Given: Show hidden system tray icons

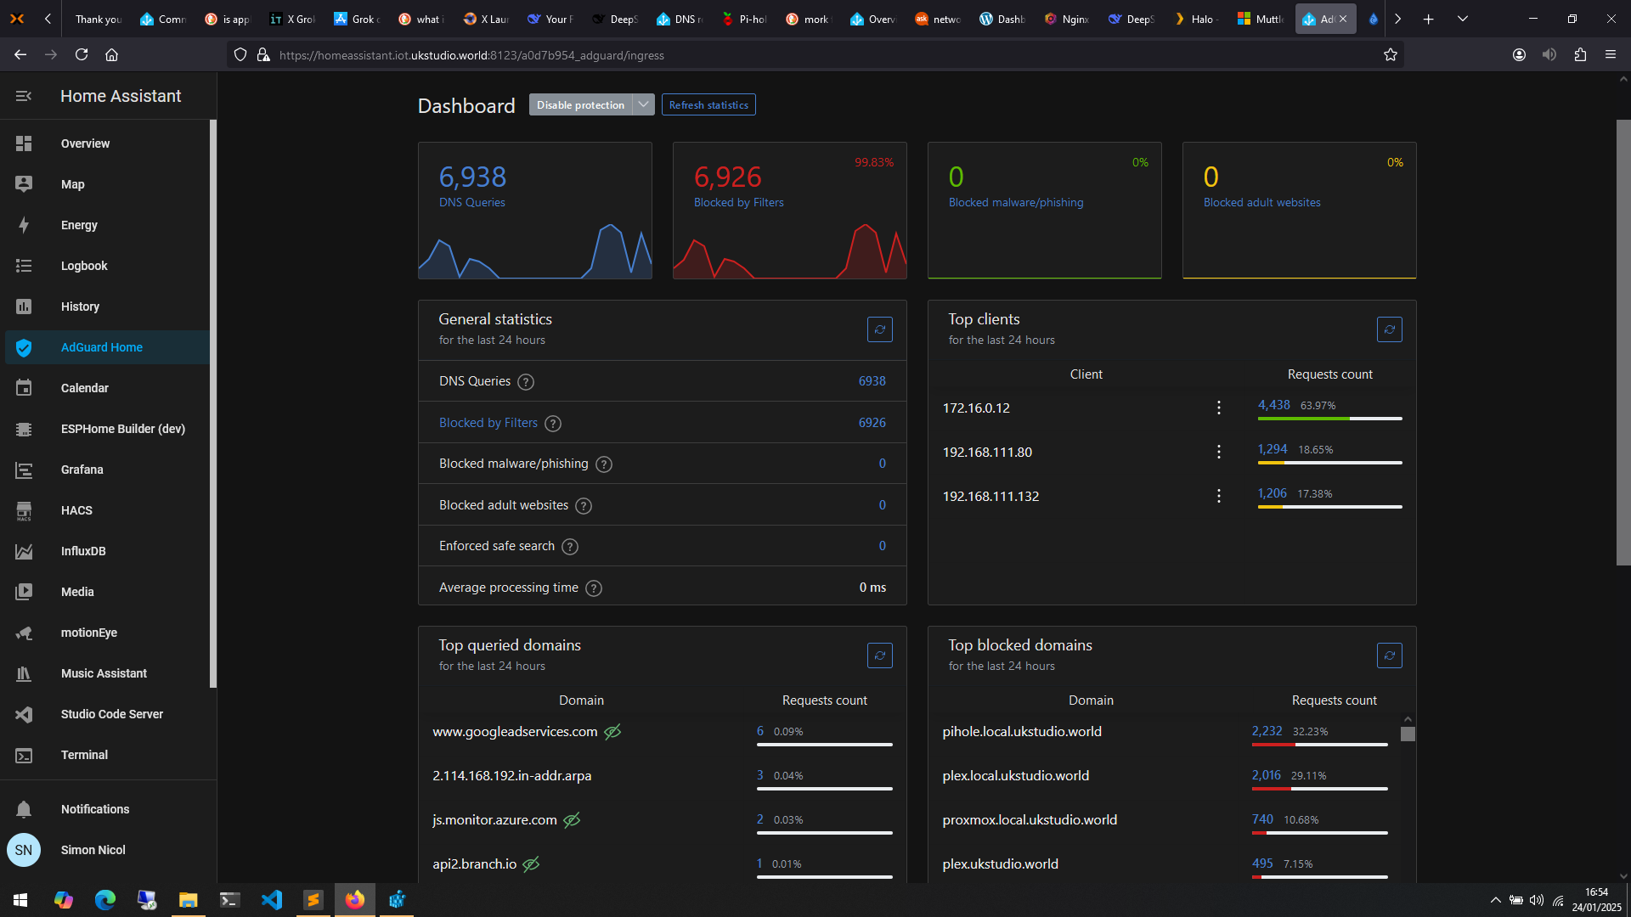Looking at the screenshot, I should 1495,900.
